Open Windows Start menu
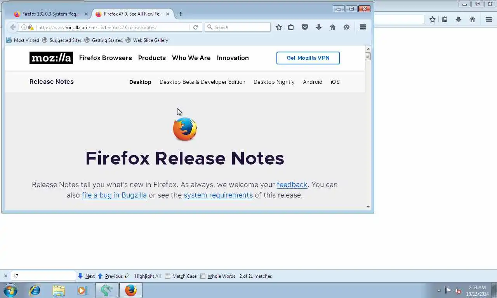497x298 pixels. tap(10, 290)
